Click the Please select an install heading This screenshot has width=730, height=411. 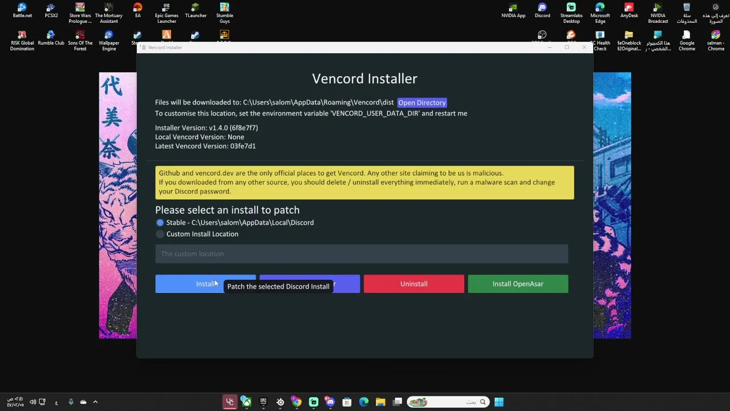click(x=227, y=210)
